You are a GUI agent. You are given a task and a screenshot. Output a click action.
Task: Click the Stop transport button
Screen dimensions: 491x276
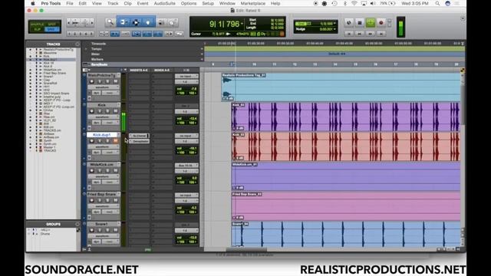pyautogui.click(x=360, y=22)
